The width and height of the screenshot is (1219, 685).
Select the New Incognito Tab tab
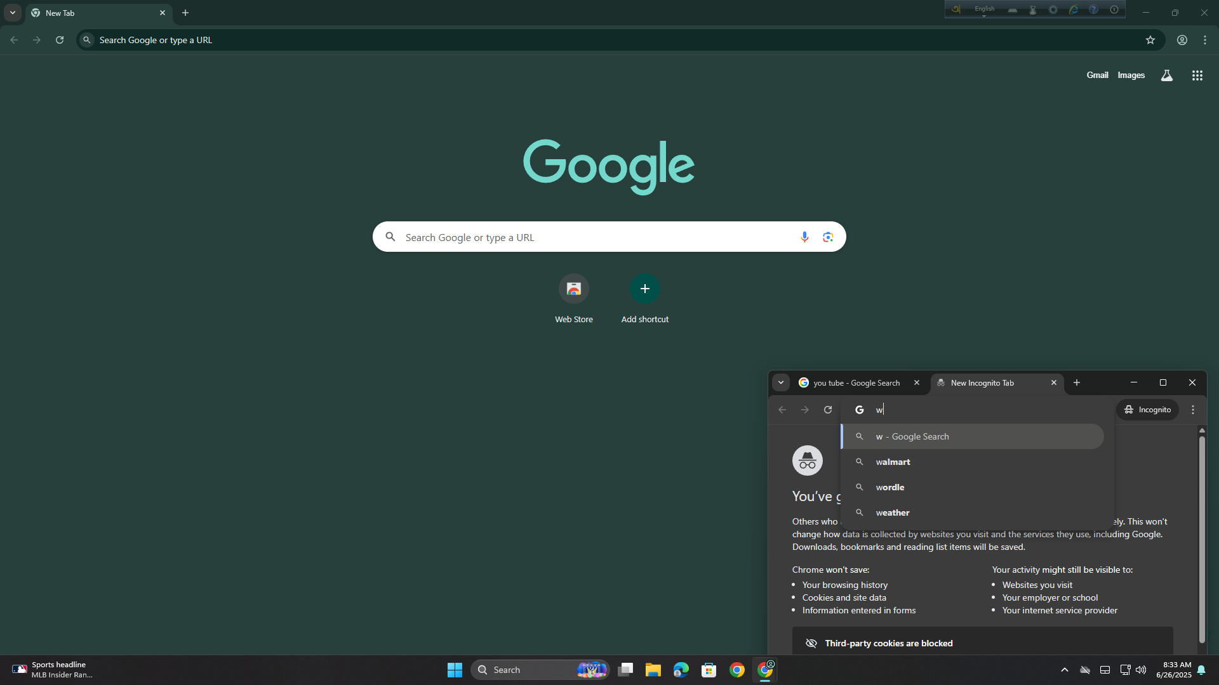997,382
